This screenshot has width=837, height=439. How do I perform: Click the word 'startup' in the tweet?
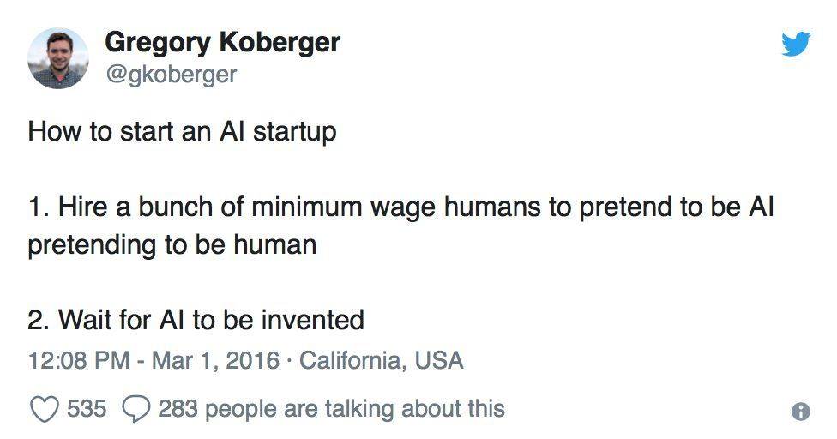(295, 132)
